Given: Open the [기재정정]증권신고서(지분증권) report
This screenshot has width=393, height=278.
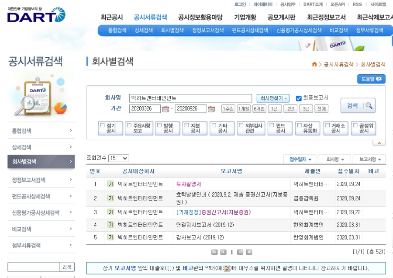Looking at the screenshot, I should [213, 212].
